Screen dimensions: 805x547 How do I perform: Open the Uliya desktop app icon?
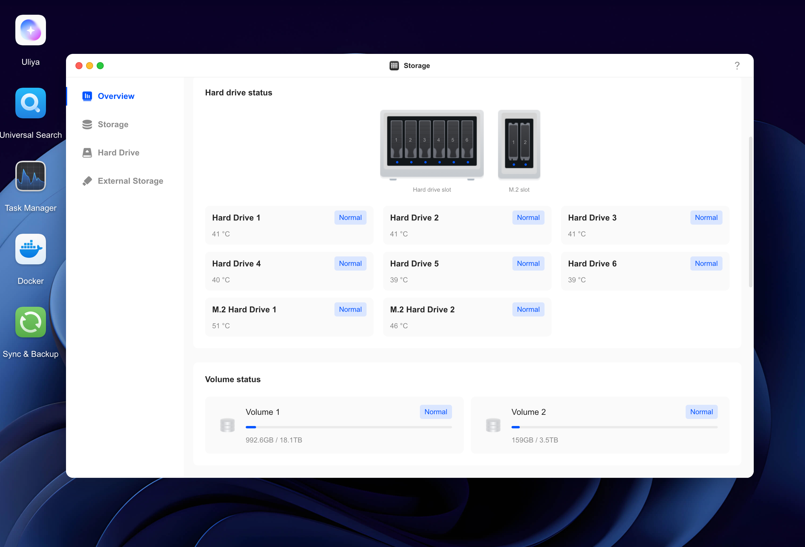[x=30, y=30]
